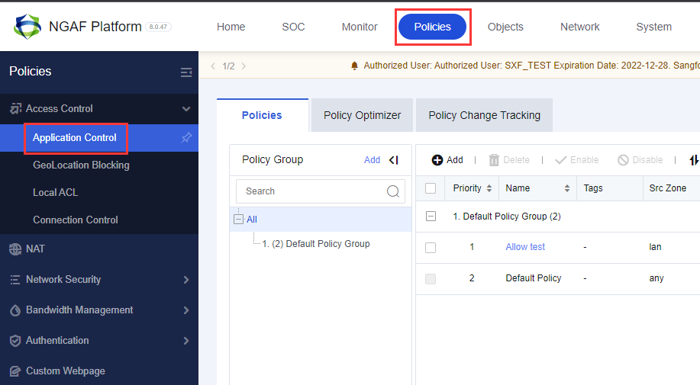
Task: Check the box for Allow test policy
Action: [x=431, y=247]
